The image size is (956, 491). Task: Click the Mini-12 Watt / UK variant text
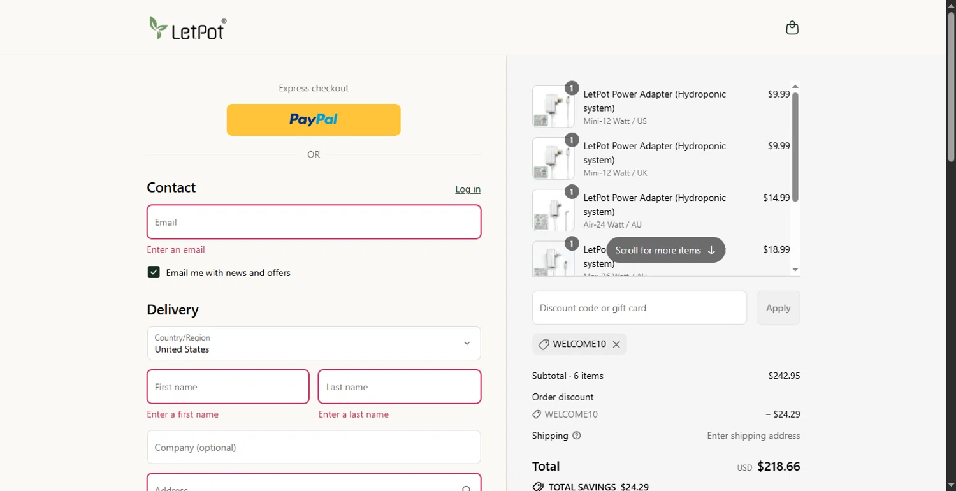[615, 173]
